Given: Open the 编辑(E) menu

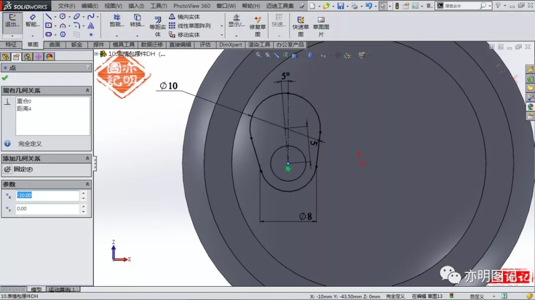Looking at the screenshot, I should 90,6.
